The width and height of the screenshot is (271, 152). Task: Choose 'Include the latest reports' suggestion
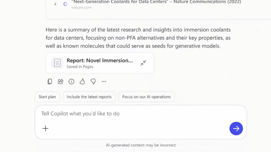(x=89, y=97)
